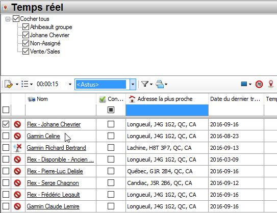Open the list view options icon

tap(24, 84)
